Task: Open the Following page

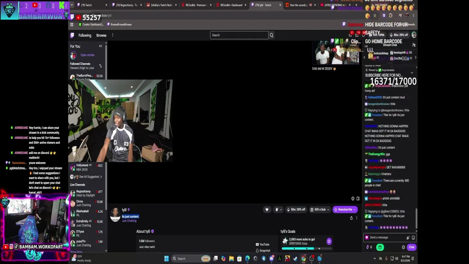Action: click(85, 36)
